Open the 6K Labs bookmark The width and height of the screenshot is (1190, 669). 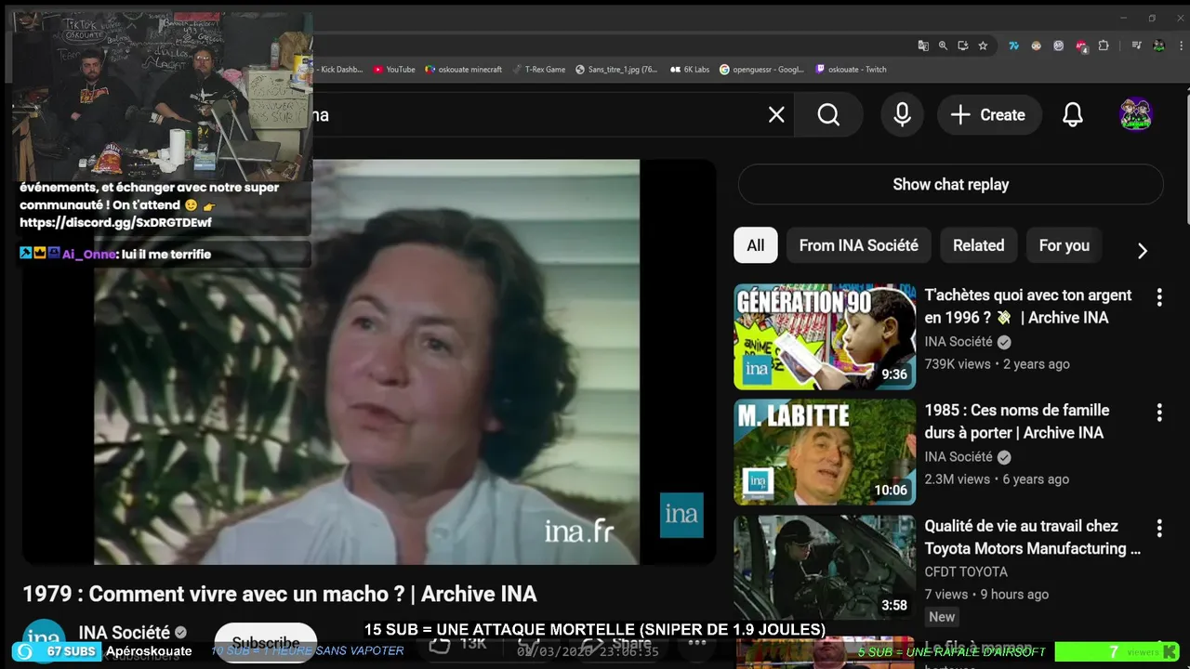pos(690,70)
